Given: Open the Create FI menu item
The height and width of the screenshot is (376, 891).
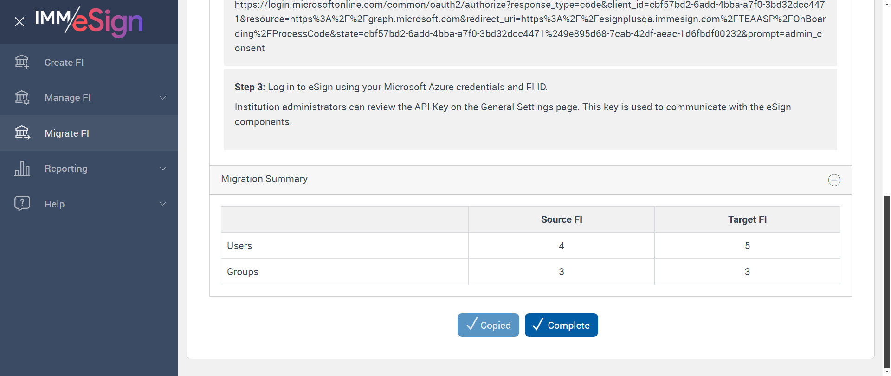Looking at the screenshot, I should (64, 63).
